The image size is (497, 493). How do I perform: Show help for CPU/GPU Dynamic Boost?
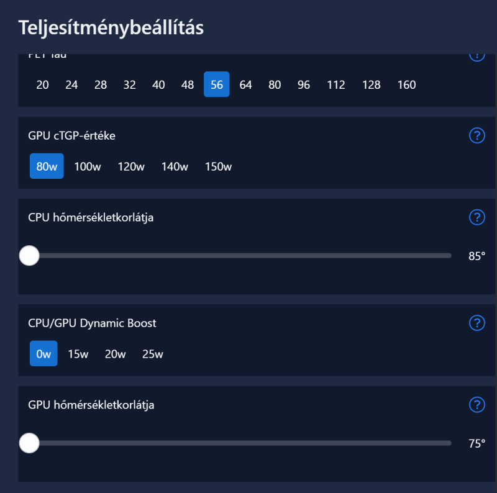[476, 323]
